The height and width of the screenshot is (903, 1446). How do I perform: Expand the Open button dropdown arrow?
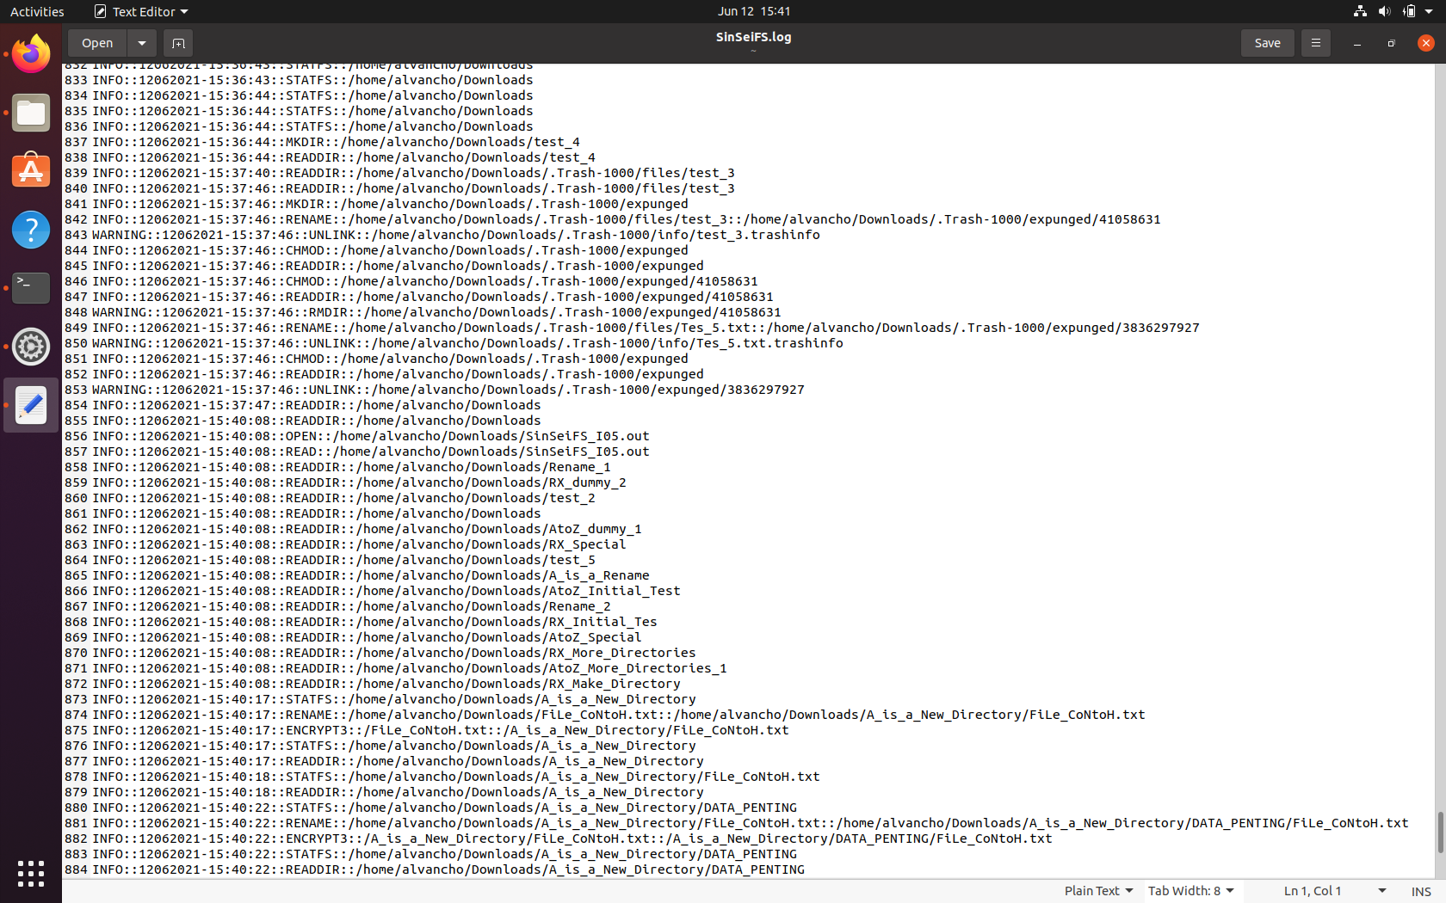(x=141, y=42)
